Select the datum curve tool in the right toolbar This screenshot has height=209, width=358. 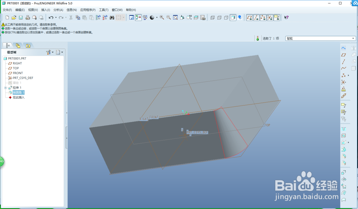(344, 68)
